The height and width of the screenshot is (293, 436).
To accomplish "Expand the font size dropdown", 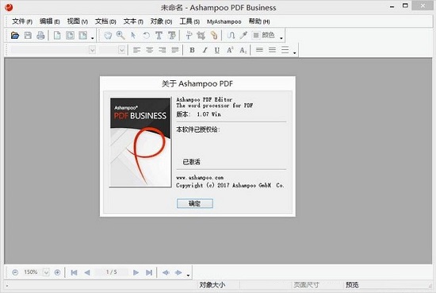I will [121, 50].
